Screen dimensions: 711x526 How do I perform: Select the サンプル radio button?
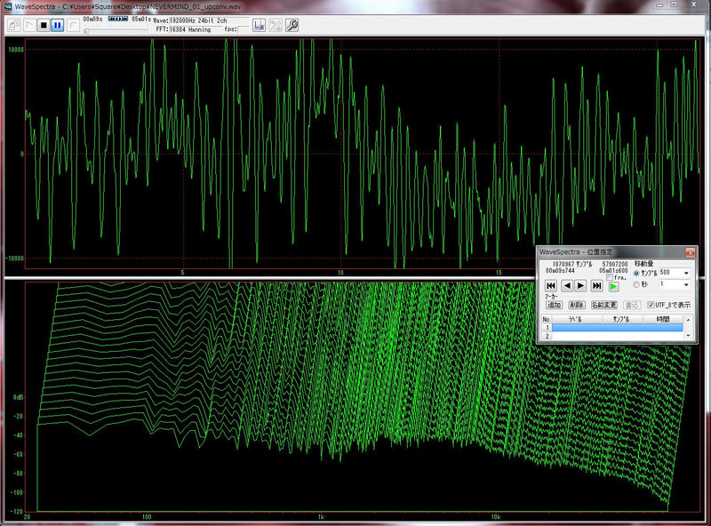637,273
